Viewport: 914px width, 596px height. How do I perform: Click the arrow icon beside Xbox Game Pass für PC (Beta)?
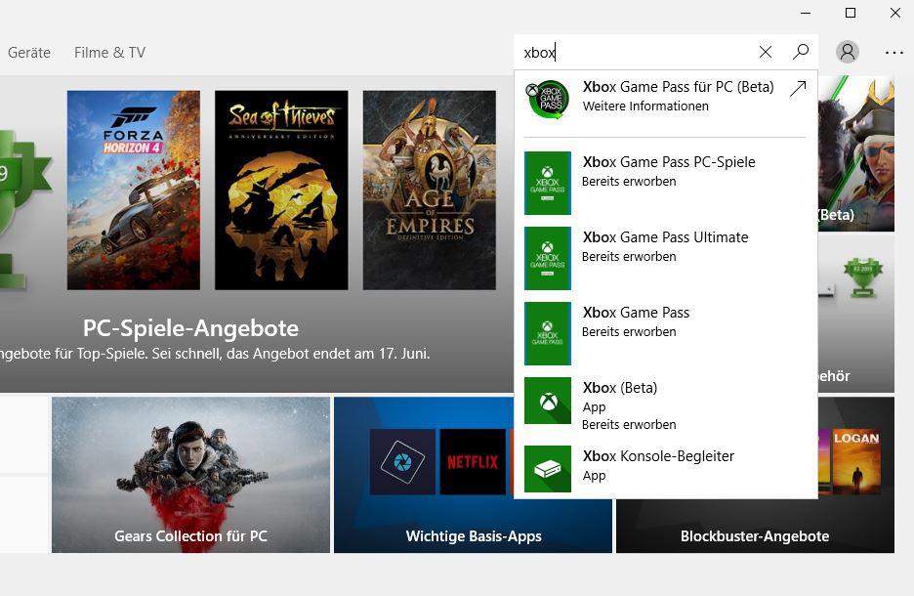pos(798,88)
